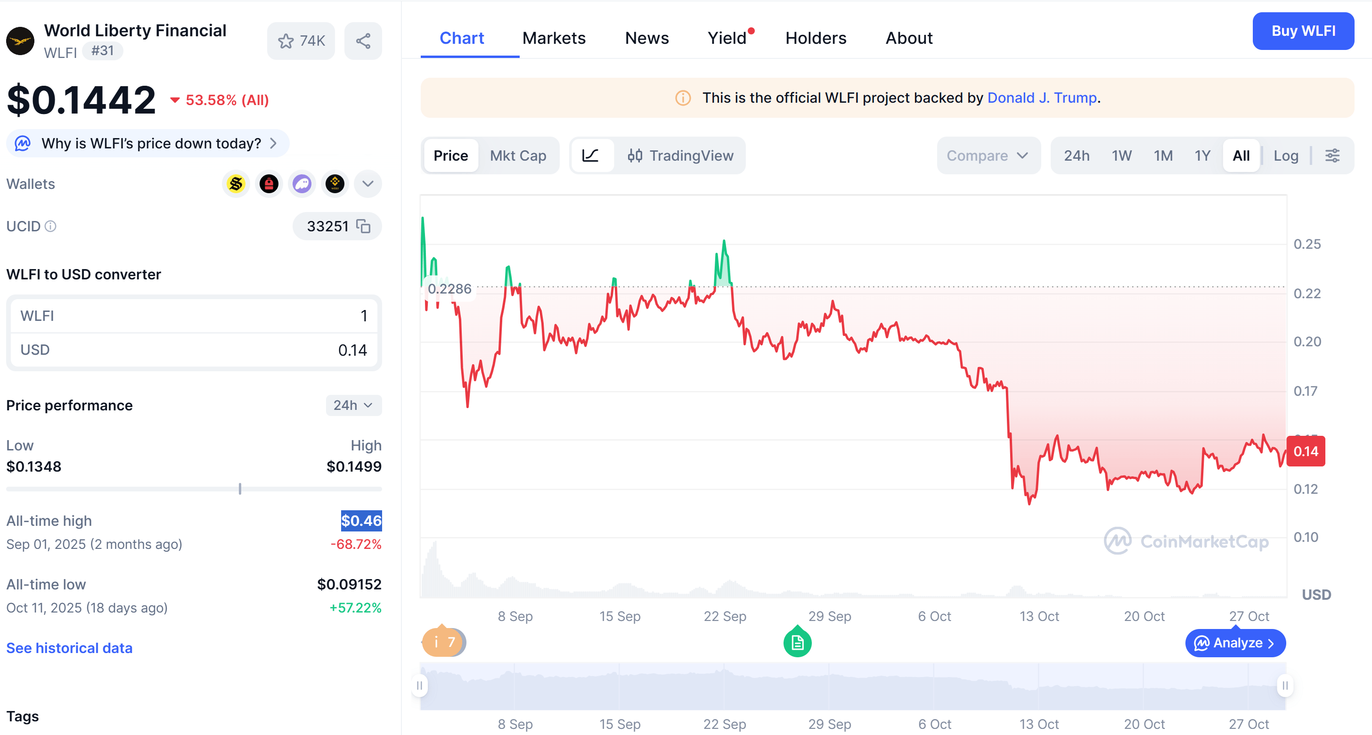
Task: Switch to the Holders tab
Action: click(x=816, y=38)
